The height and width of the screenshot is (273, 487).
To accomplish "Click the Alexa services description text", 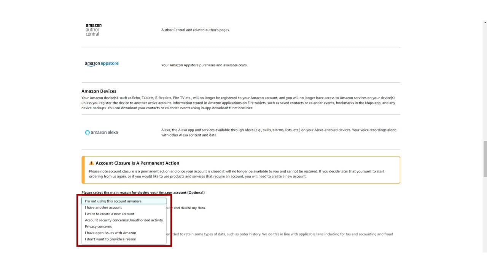I will (x=279, y=132).
